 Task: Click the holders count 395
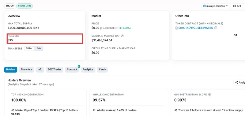[10, 40]
